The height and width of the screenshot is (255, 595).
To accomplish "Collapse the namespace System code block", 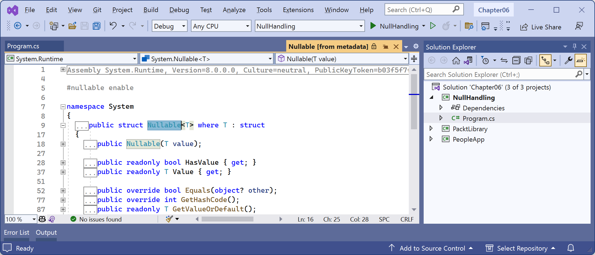I will tap(63, 107).
